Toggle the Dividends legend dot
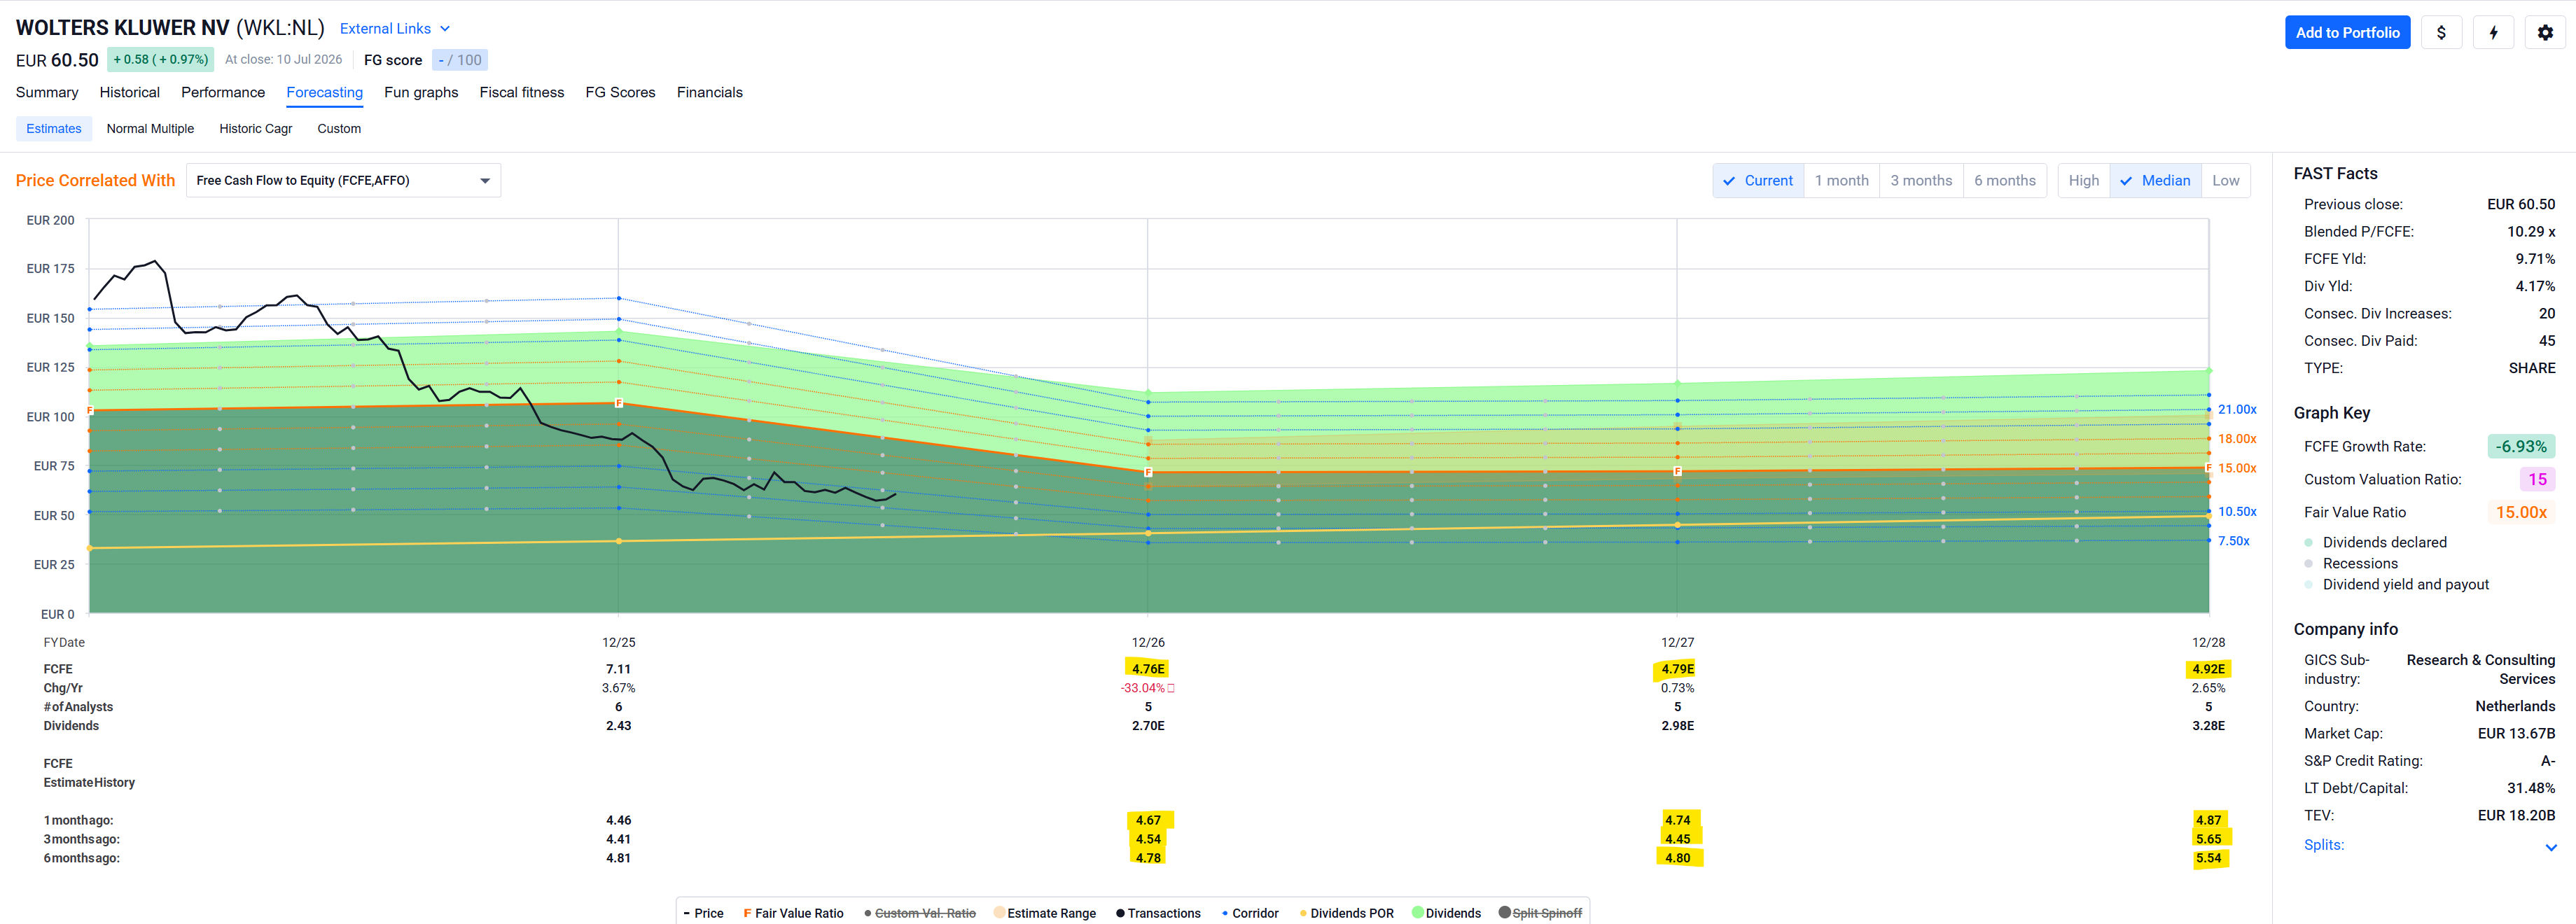 pos(1417,913)
